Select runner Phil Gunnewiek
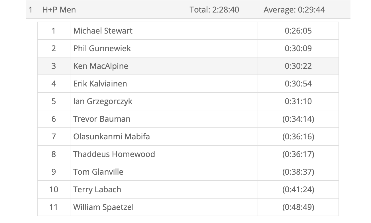The height and width of the screenshot is (223, 371). (102, 48)
